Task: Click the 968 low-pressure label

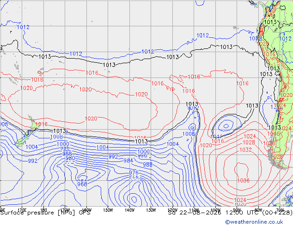Action: click(82, 184)
